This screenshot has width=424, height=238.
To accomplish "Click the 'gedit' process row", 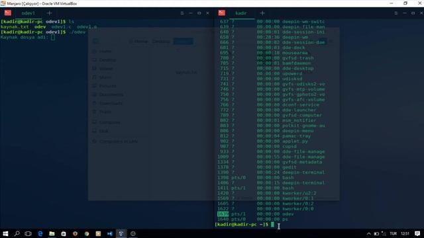I will point(257,167).
